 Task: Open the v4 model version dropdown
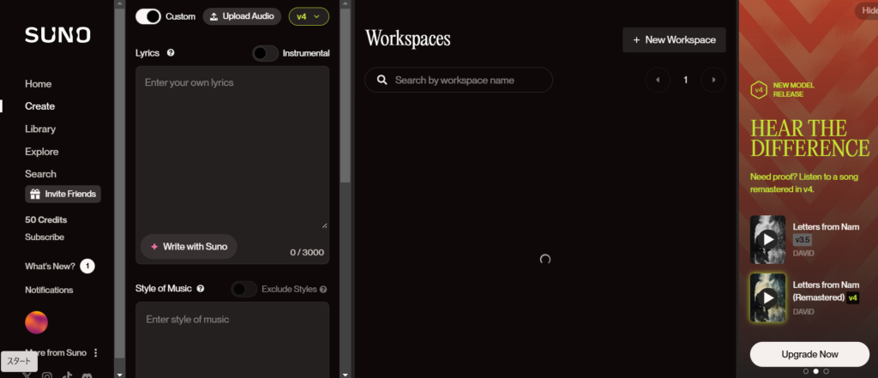(x=309, y=16)
